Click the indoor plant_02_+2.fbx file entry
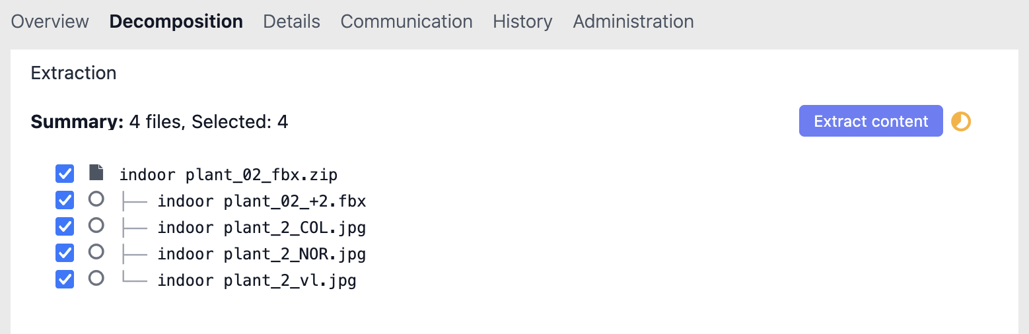The image size is (1029, 334). click(262, 201)
